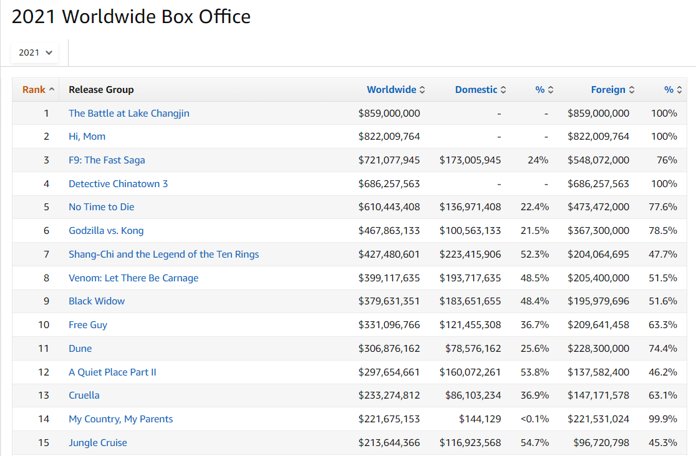Click the Rank ascending sort arrow
Screen dimensions: 696x456
52,89
